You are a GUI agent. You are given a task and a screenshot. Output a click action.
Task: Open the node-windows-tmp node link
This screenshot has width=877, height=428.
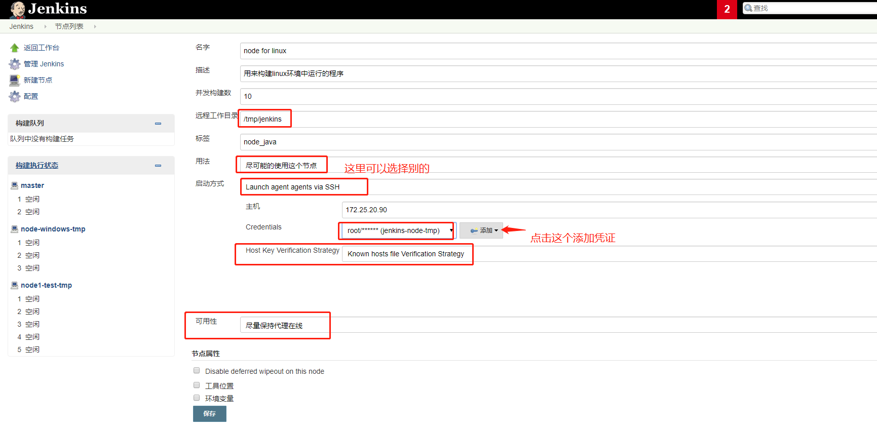[53, 229]
